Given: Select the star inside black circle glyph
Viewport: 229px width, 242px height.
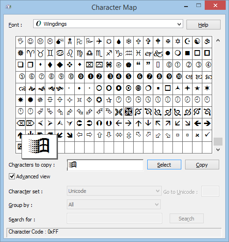Looking at the screenshot, I should [x=99, y=100].
